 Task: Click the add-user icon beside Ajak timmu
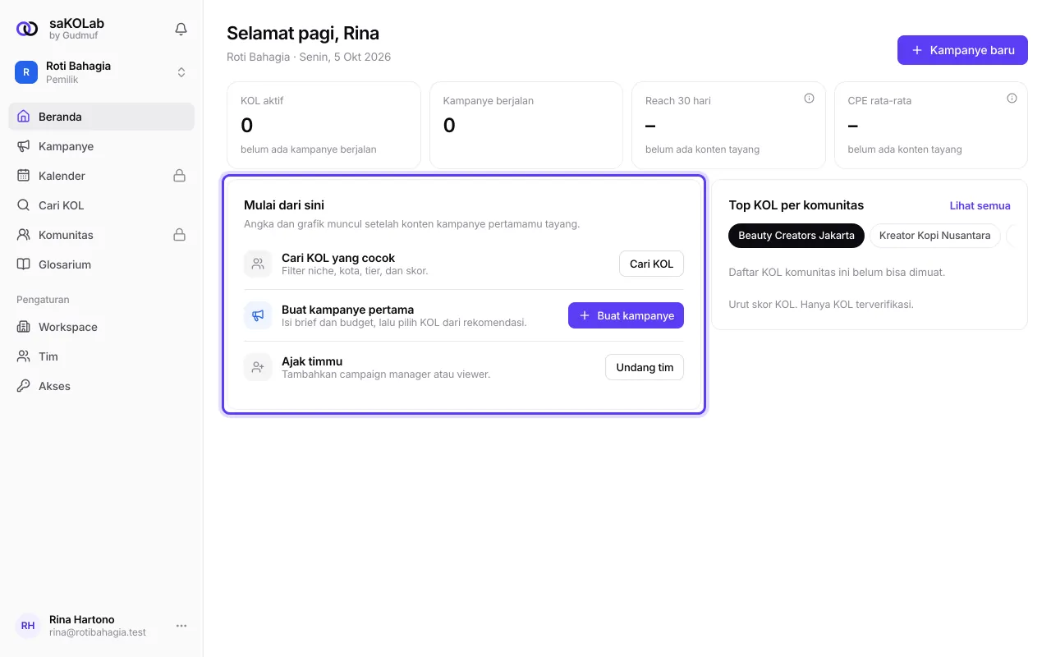click(x=258, y=367)
